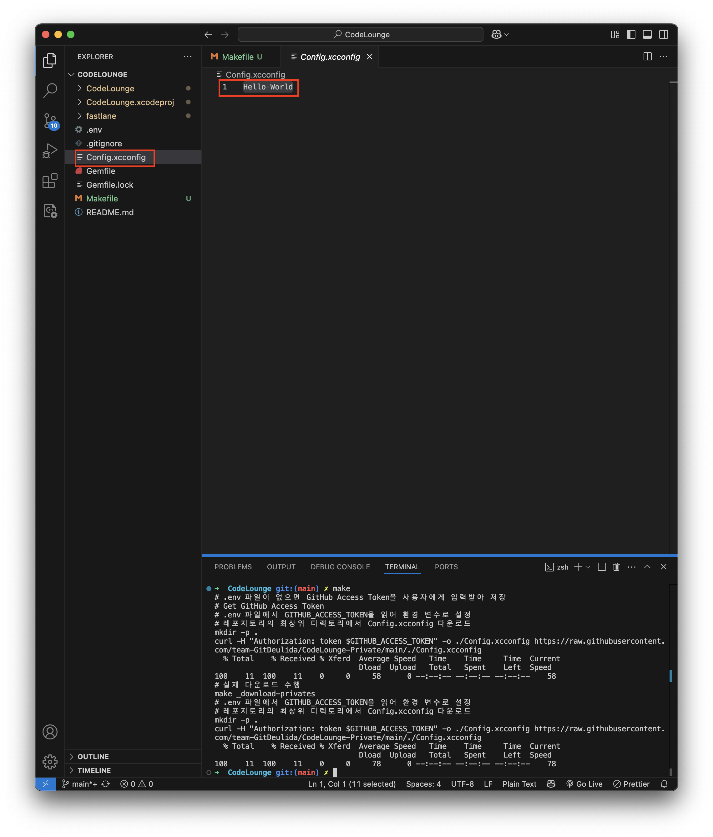Synchronize changes icon in status bar

pyautogui.click(x=105, y=784)
